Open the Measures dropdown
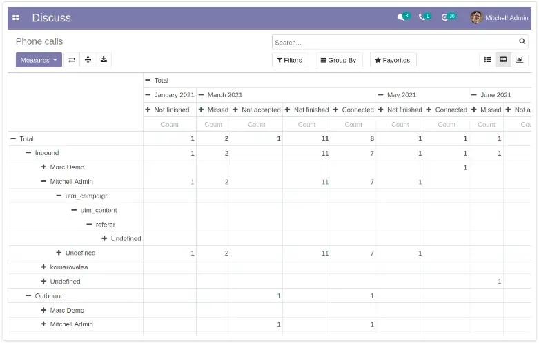This screenshot has width=539, height=343. point(39,60)
